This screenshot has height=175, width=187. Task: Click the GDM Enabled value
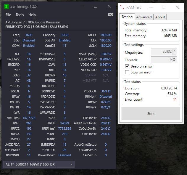[x=29, y=46]
